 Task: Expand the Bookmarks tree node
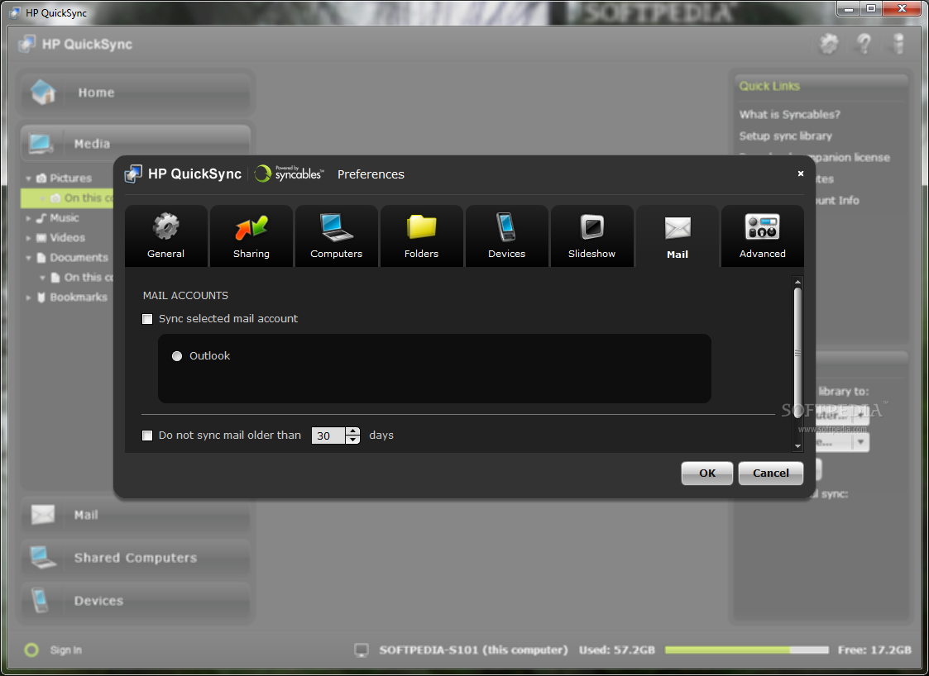pyautogui.click(x=28, y=298)
